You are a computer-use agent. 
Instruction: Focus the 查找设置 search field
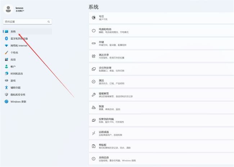click(27, 22)
